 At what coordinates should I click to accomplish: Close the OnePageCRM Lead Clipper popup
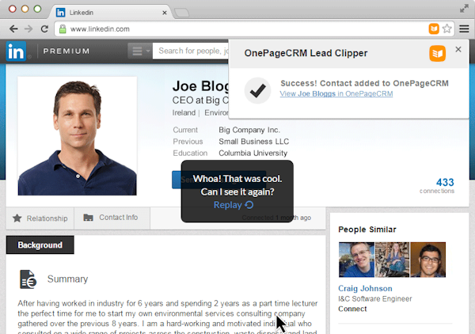point(458,49)
